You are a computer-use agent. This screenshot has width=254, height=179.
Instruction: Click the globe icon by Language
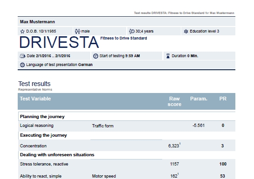[x=22, y=65]
